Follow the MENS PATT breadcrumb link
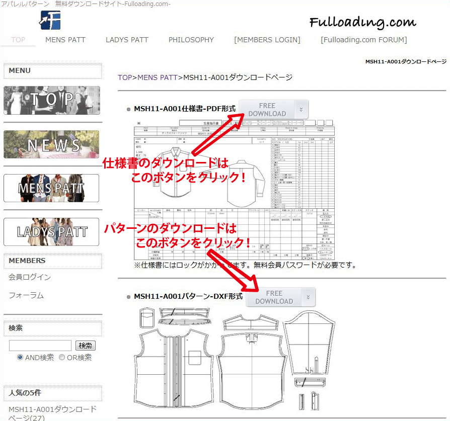 (x=158, y=77)
